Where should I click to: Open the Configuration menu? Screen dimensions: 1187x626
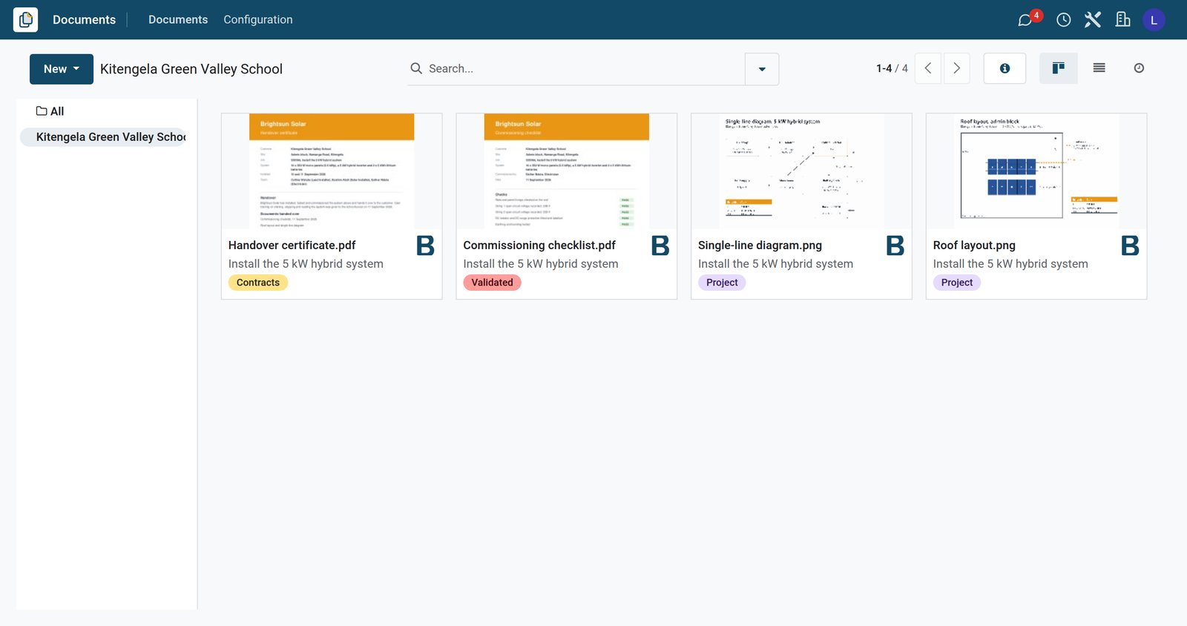click(258, 20)
